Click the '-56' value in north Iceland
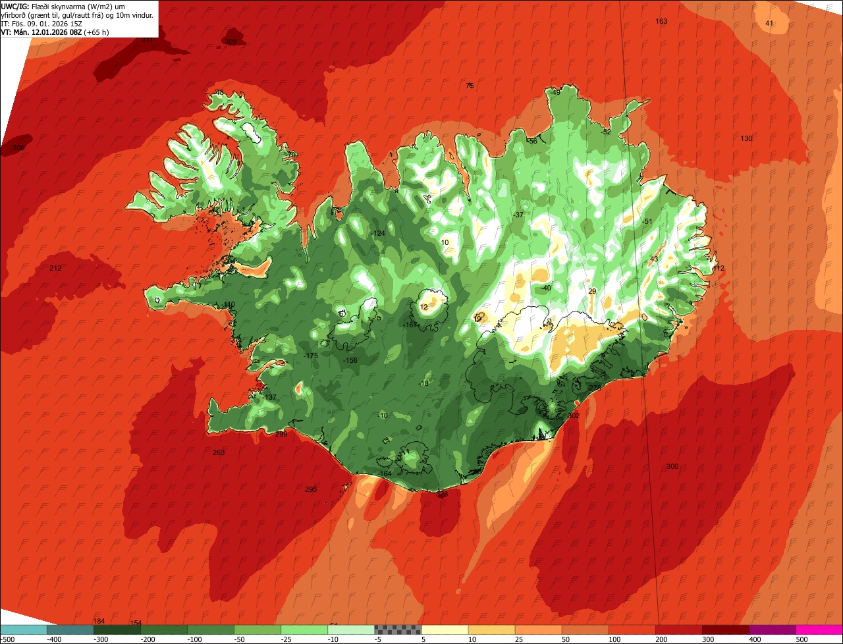The image size is (843, 644). (532, 141)
